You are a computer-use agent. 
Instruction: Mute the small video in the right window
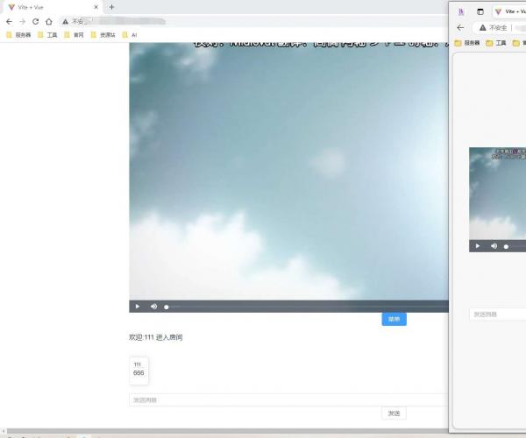494,246
